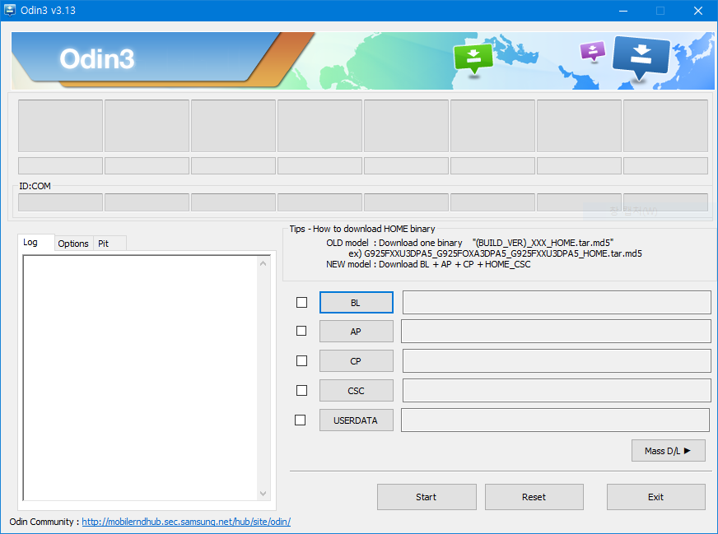Click the CSC file browse button
718x534 pixels.
coord(357,391)
